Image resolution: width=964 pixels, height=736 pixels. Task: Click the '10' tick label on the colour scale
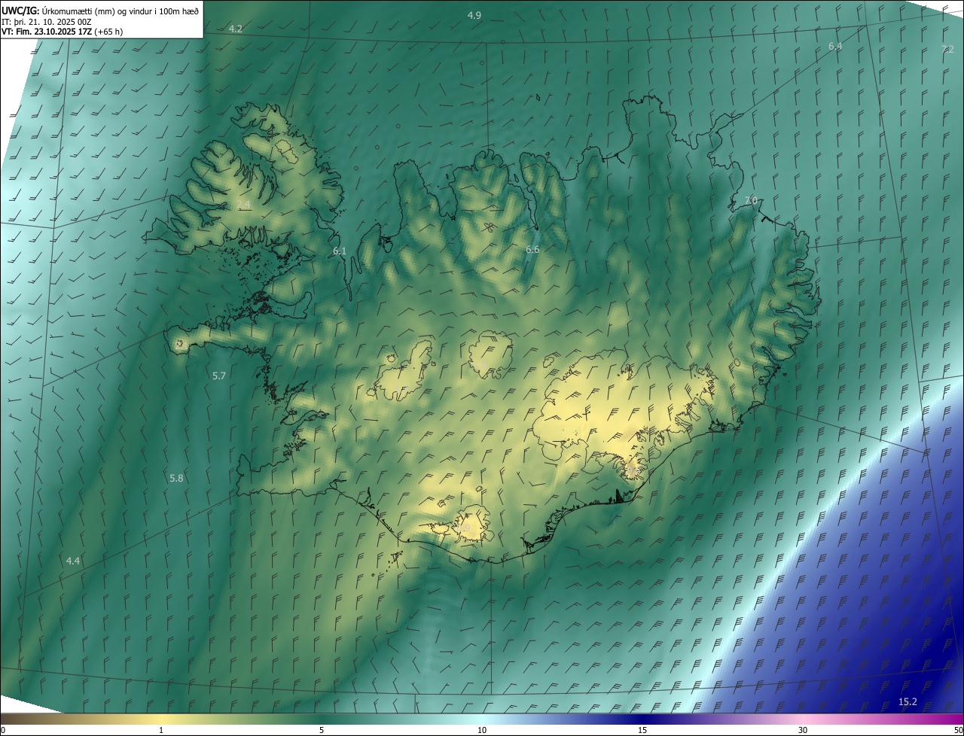pos(482,730)
